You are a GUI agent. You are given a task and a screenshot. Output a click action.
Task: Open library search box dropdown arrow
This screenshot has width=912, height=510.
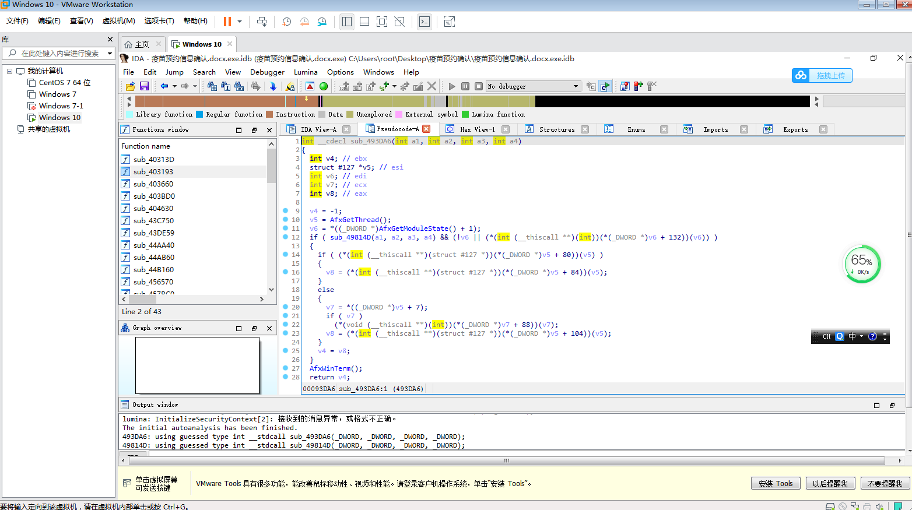[x=110, y=53]
